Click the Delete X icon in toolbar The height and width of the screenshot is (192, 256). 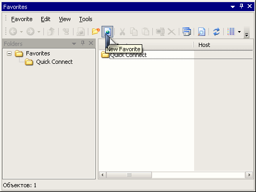tap(171, 32)
